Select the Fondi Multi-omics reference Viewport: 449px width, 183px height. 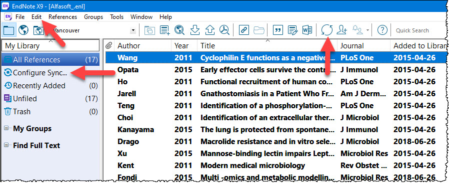click(276, 177)
